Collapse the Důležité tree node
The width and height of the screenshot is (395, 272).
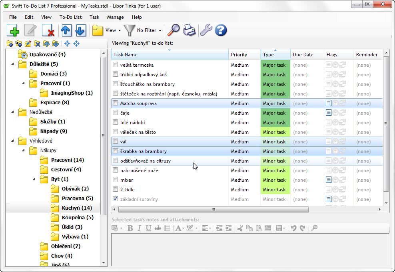tap(12, 64)
